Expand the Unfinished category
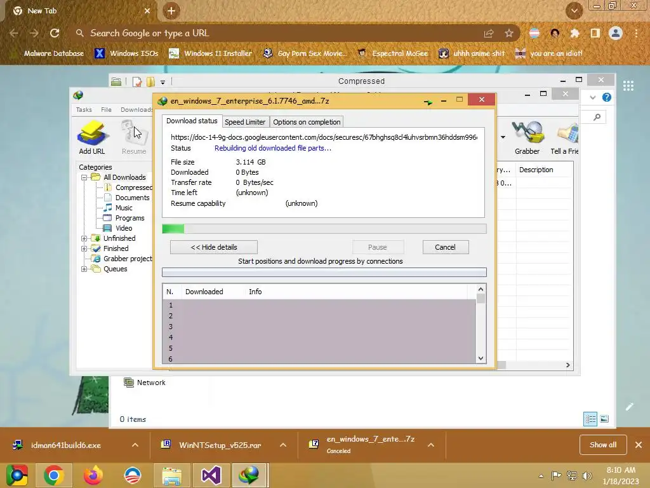This screenshot has width=650, height=488. [84, 239]
